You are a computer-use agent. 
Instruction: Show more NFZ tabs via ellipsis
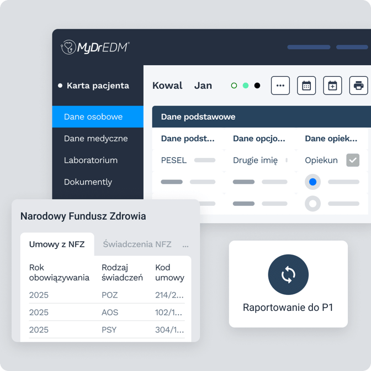tap(185, 246)
